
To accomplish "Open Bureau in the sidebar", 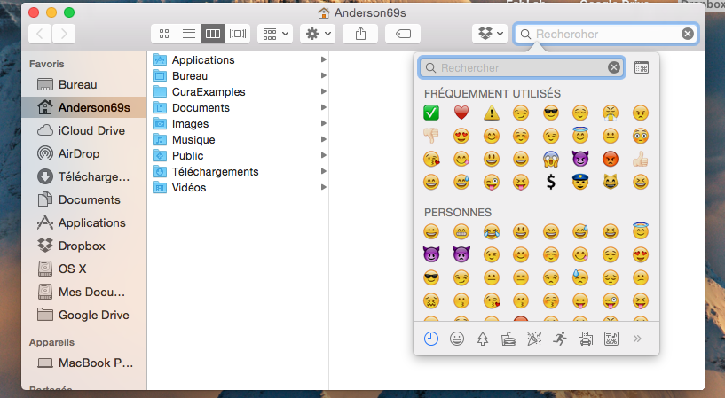I will coord(84,84).
